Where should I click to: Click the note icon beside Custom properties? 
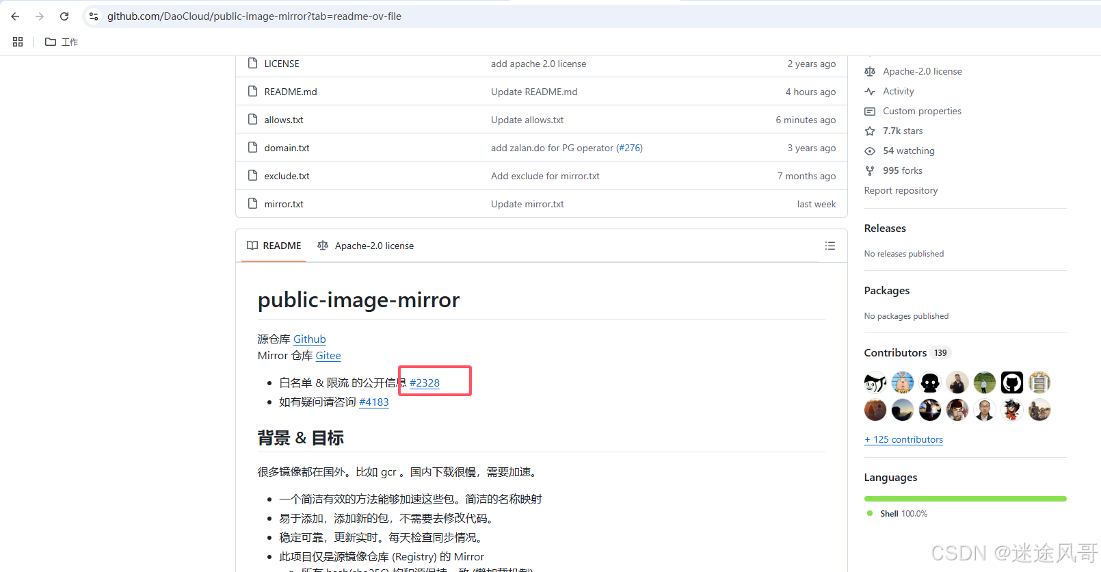[x=870, y=111]
